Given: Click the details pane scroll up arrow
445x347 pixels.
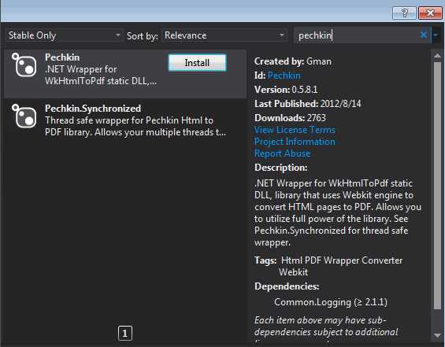Looking at the screenshot, I should [437, 56].
